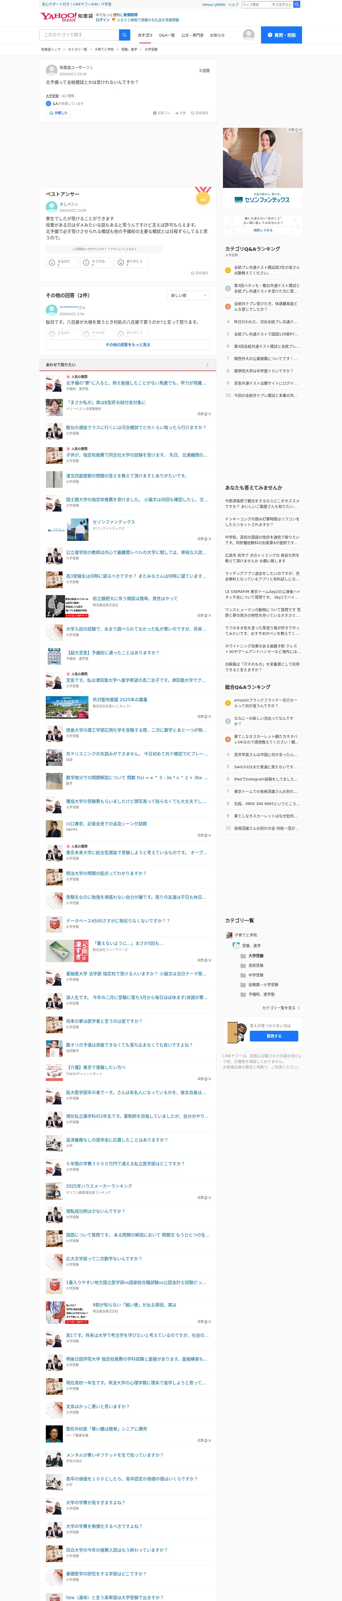Click the ウェブ検索 input field

click(256, 4)
